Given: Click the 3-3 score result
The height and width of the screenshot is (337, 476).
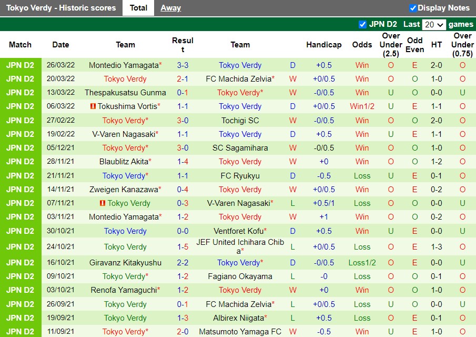Looking at the screenshot, I should 183,65.
